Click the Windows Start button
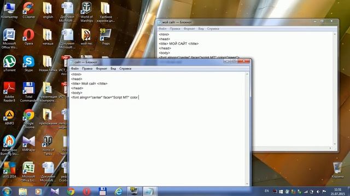Image resolution: width=350 pixels, height=196 pixels. point(7,191)
